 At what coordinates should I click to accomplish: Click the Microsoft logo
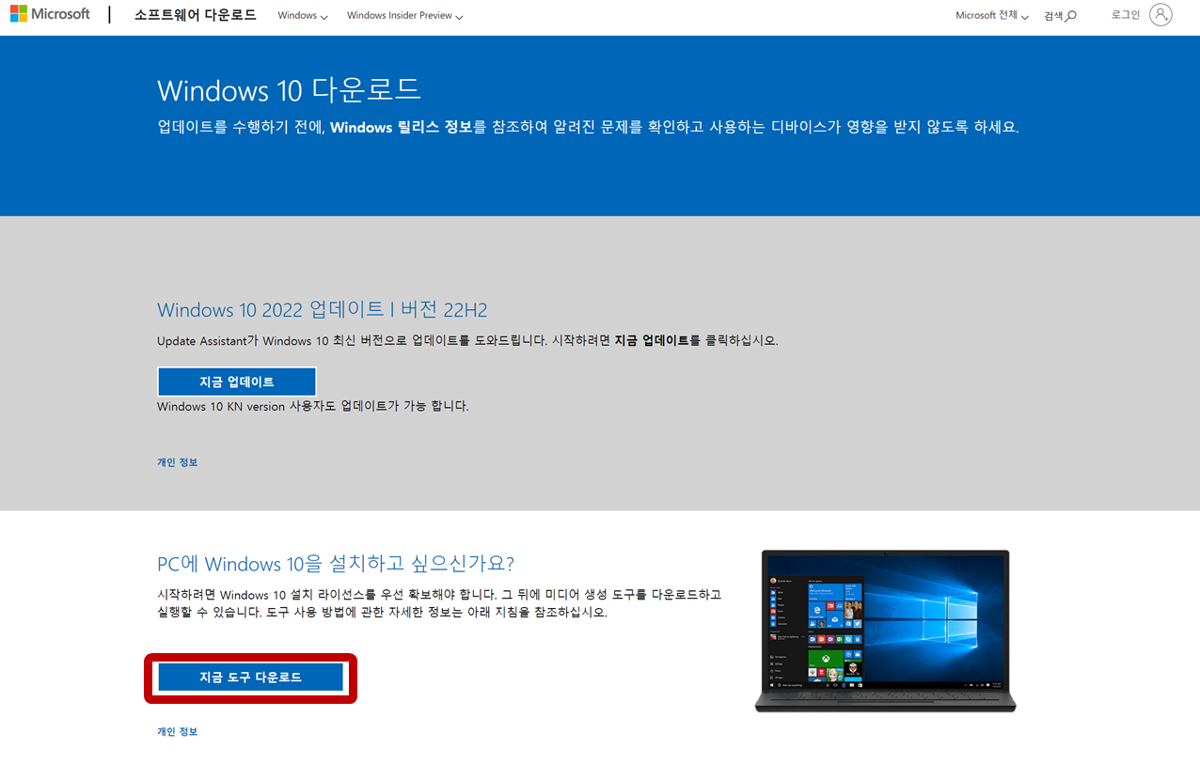pyautogui.click(x=50, y=14)
